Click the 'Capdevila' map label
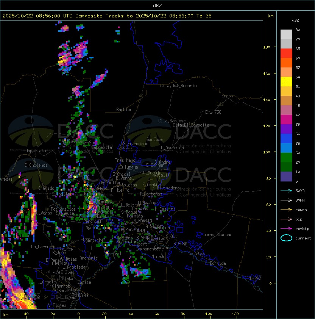 pos(101,147)
